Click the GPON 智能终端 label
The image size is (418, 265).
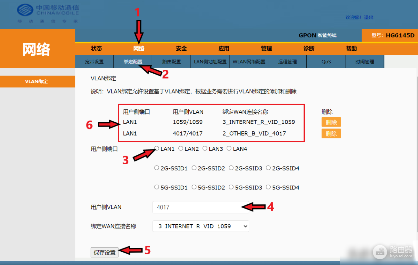click(318, 36)
